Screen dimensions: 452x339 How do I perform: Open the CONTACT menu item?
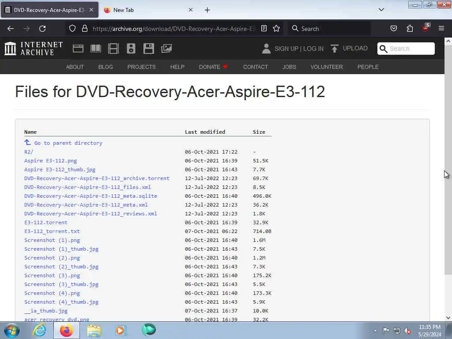pos(256,67)
